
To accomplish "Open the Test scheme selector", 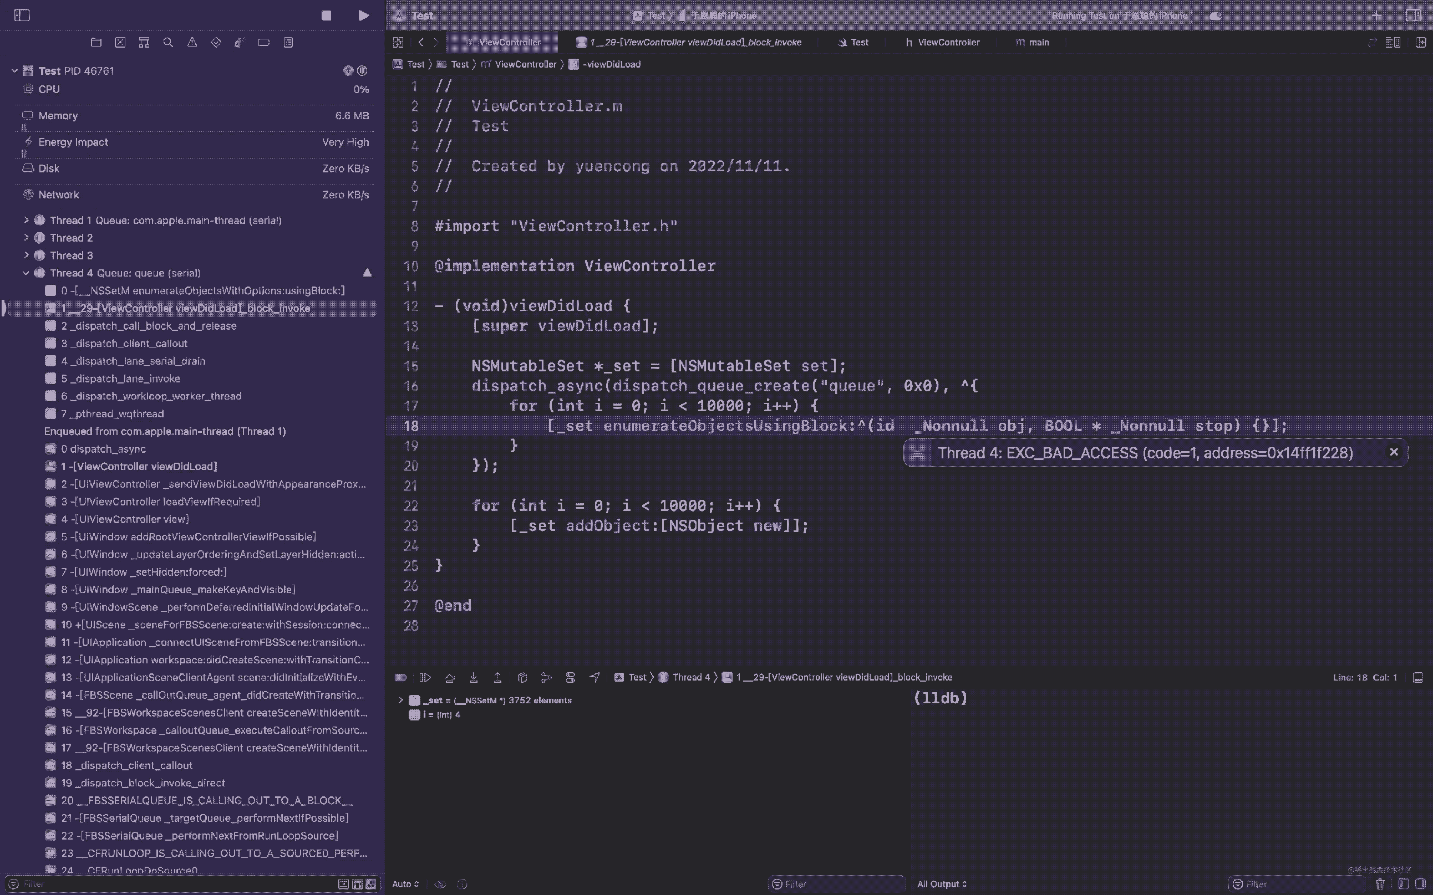I will pos(649,16).
